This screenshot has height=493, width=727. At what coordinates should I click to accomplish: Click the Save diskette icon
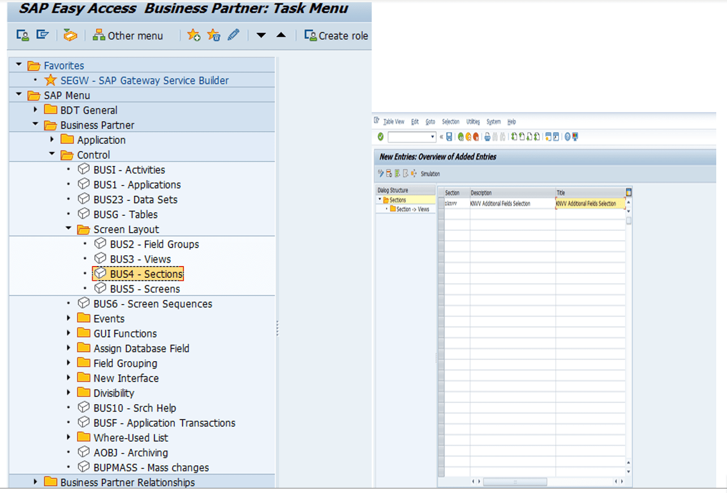(449, 136)
